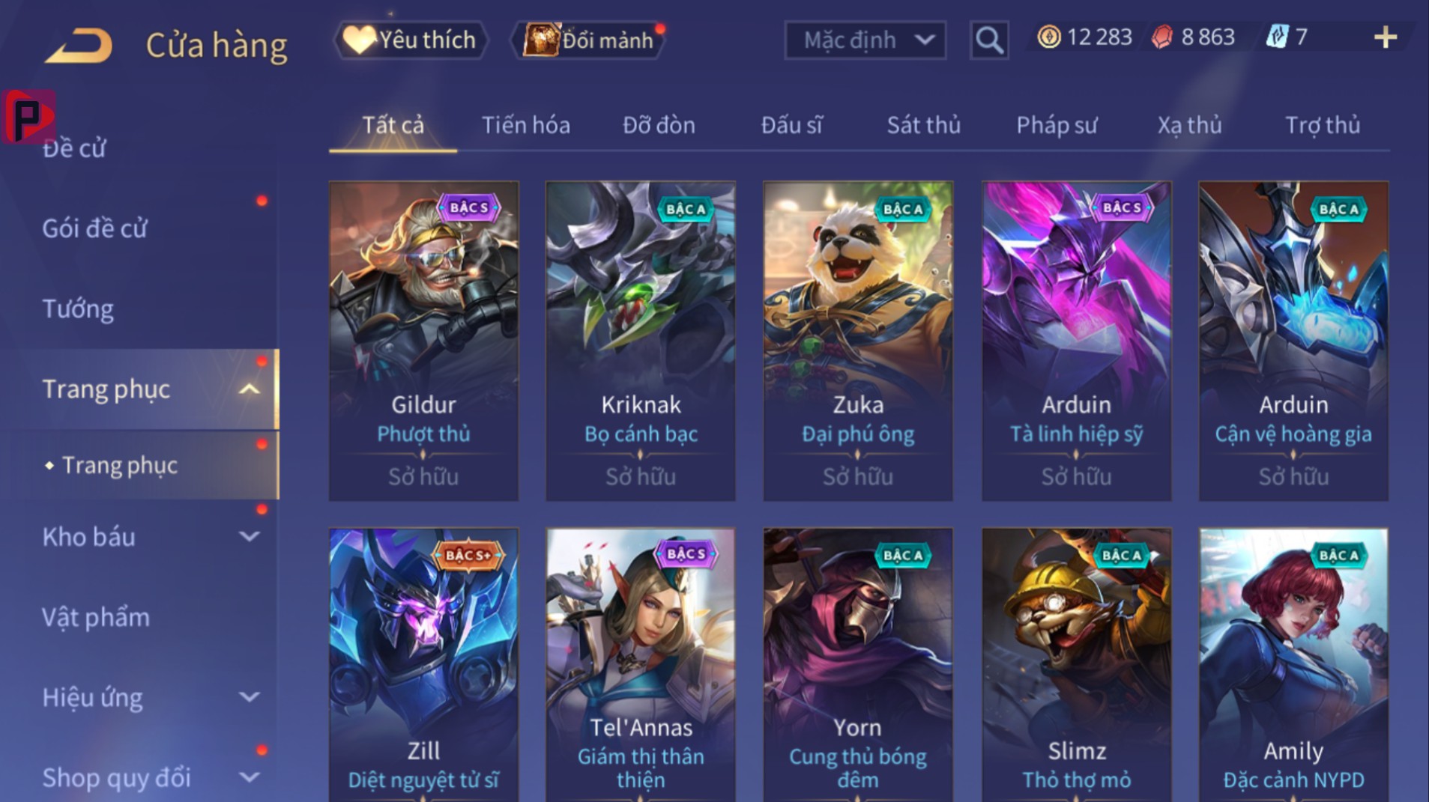
Task: Click the red ruby currency icon
Action: click(x=1161, y=37)
